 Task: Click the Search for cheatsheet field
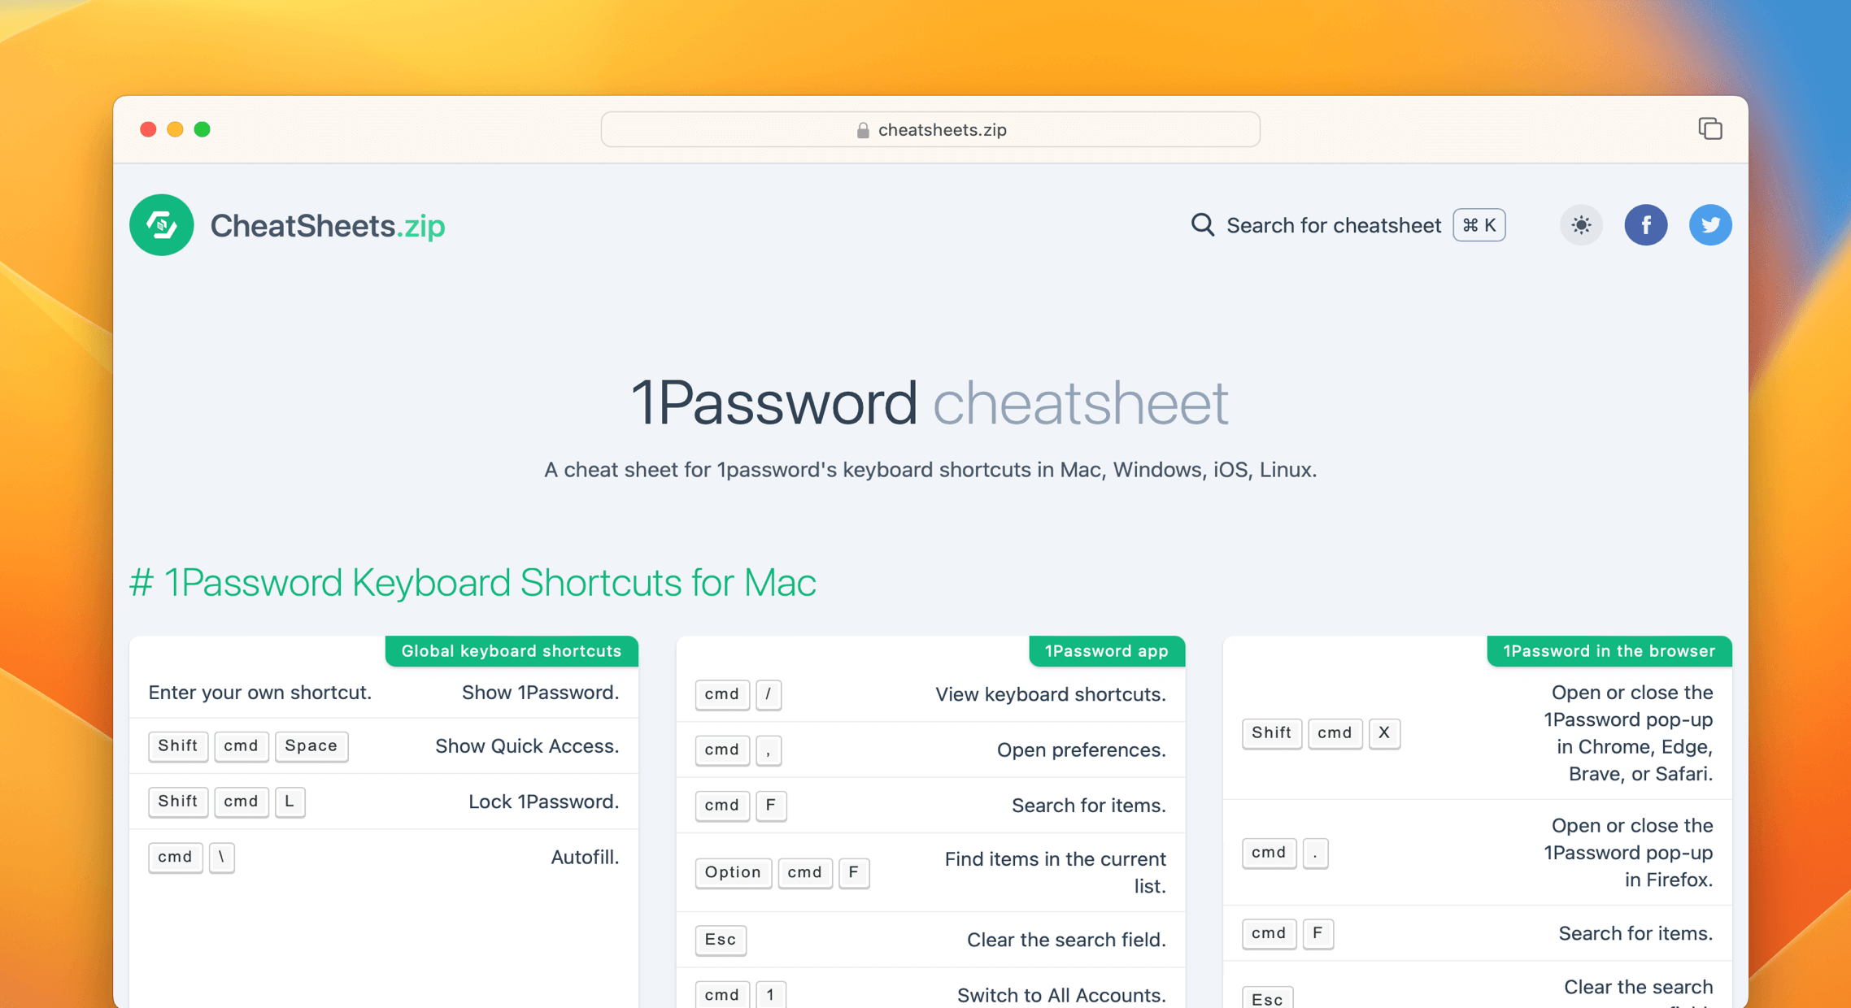(1334, 225)
